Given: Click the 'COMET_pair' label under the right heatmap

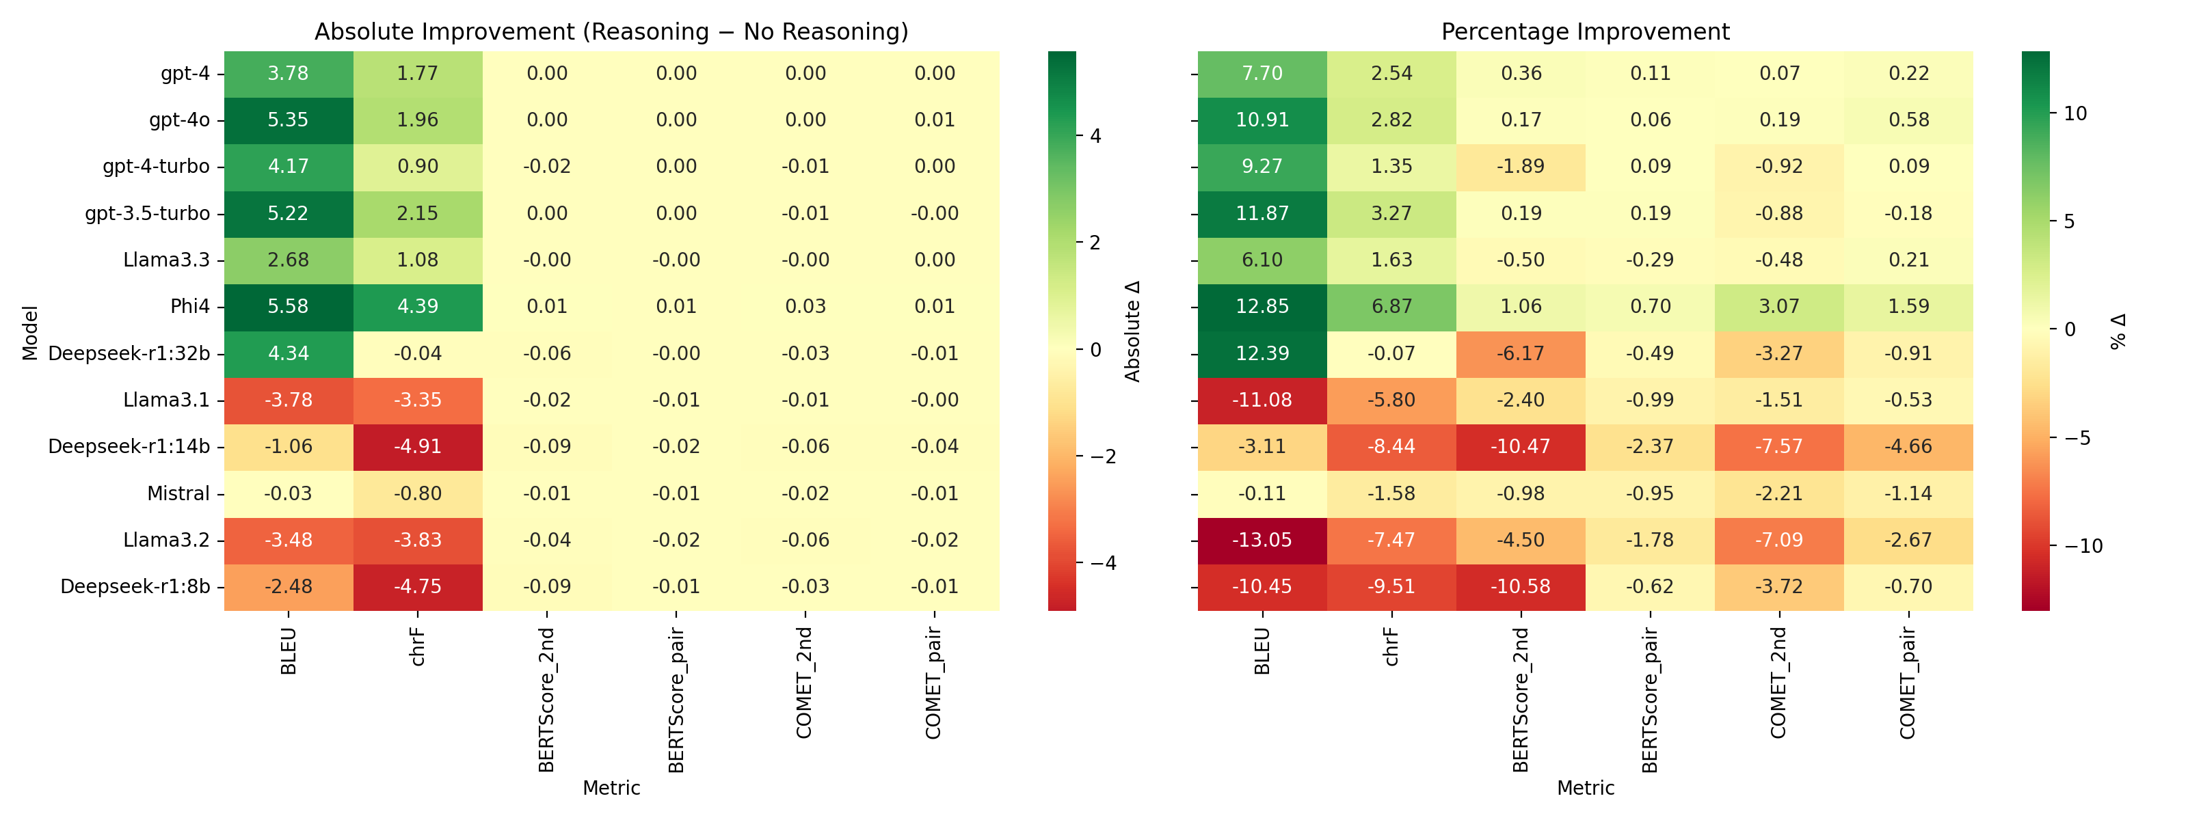Looking at the screenshot, I should point(1908,683).
